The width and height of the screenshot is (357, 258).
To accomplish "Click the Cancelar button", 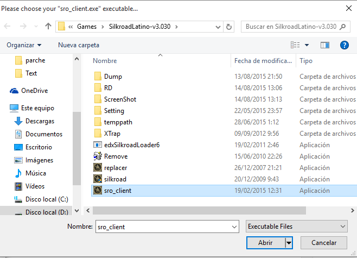I will 324,243.
